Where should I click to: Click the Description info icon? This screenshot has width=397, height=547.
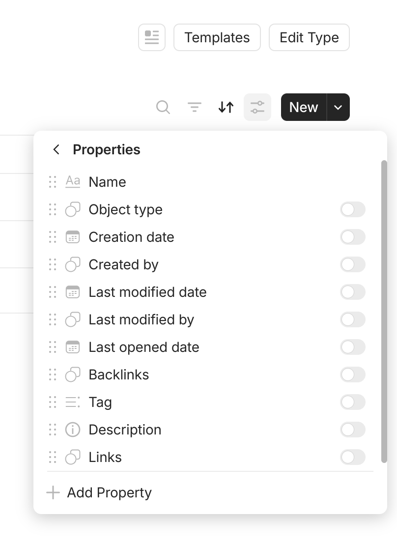pos(73,430)
